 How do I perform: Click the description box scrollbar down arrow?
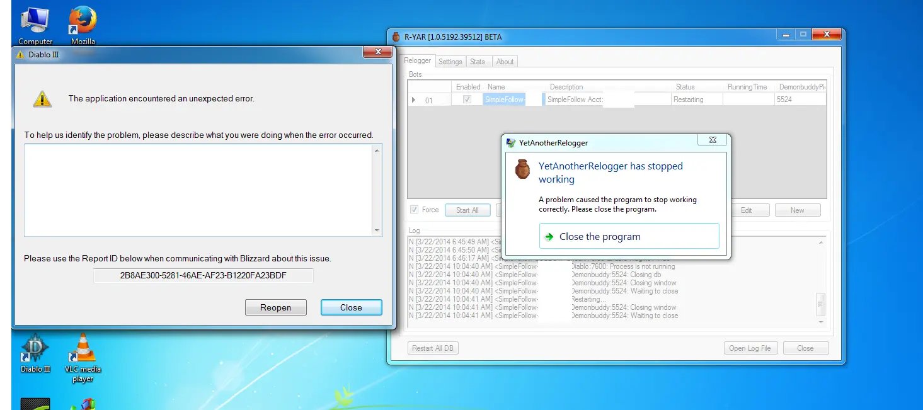[377, 231]
